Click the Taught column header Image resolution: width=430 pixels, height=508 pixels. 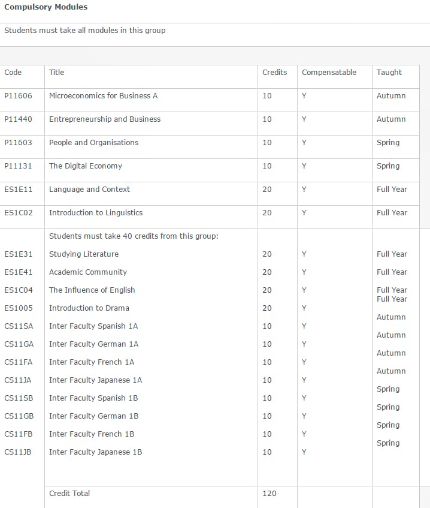tap(389, 73)
